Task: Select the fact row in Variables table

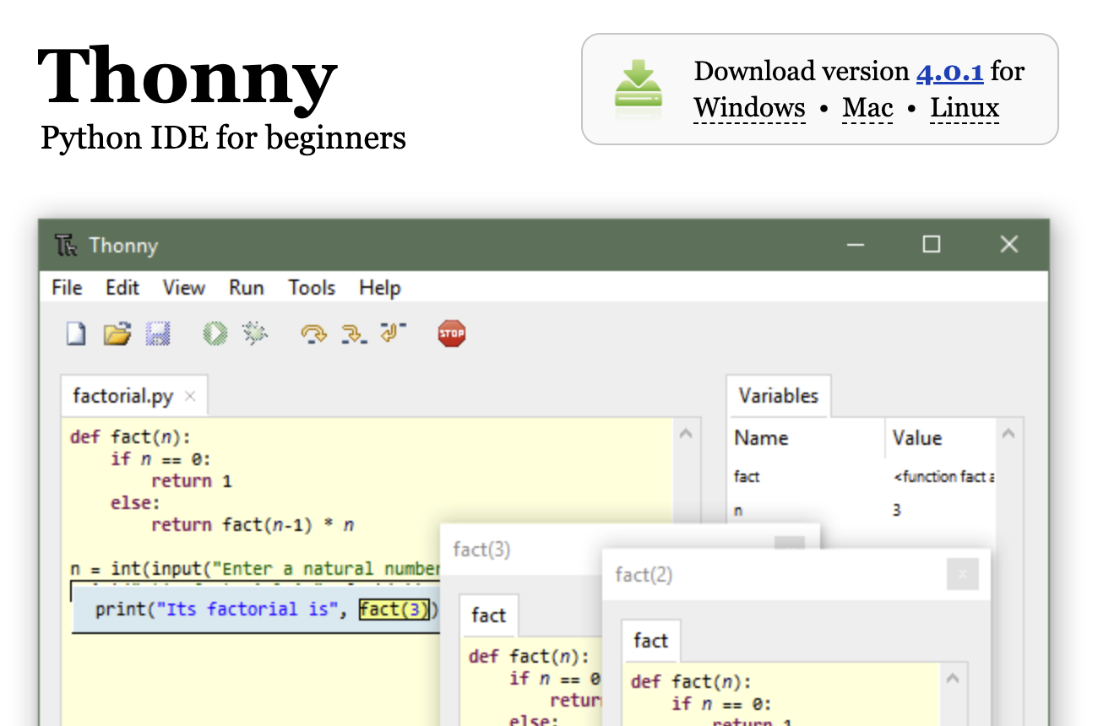Action: [862, 477]
